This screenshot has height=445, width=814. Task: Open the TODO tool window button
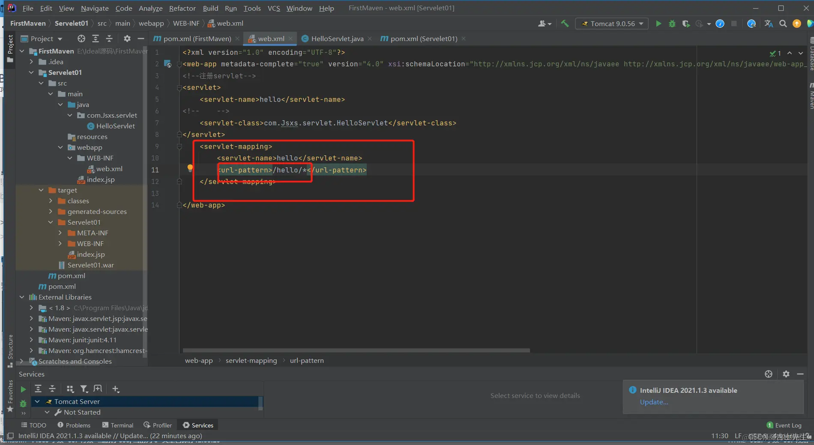coord(34,425)
